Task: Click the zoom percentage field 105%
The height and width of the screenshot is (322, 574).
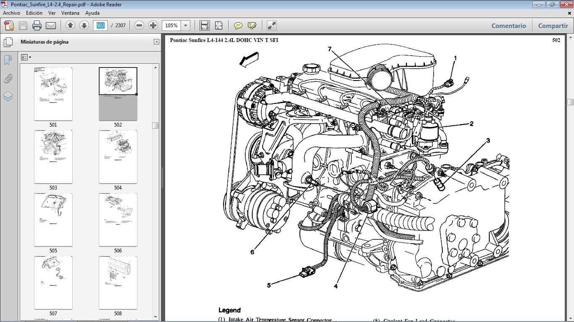Action: pyautogui.click(x=171, y=26)
